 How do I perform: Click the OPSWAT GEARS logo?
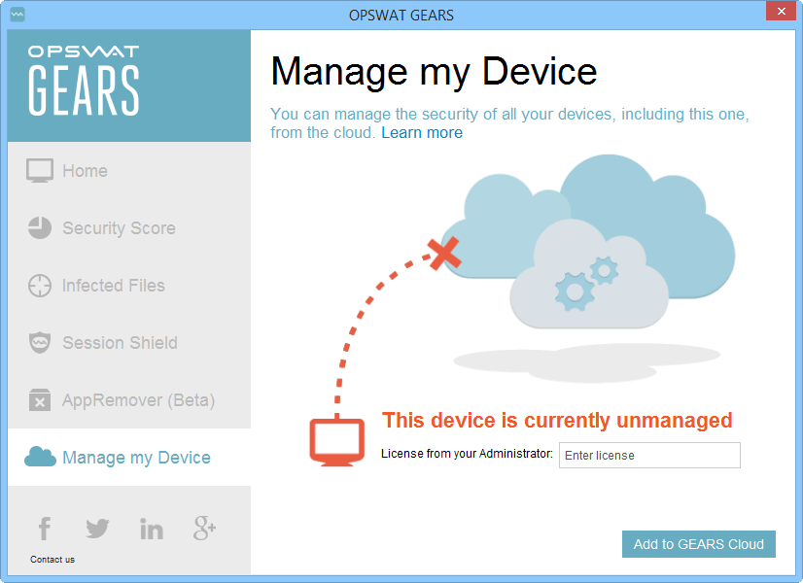[x=84, y=81]
